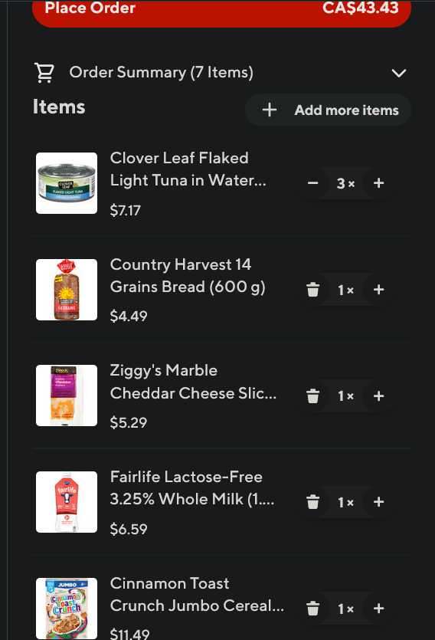
Task: Add one more Fairlife Whole Milk
Action: tap(379, 501)
